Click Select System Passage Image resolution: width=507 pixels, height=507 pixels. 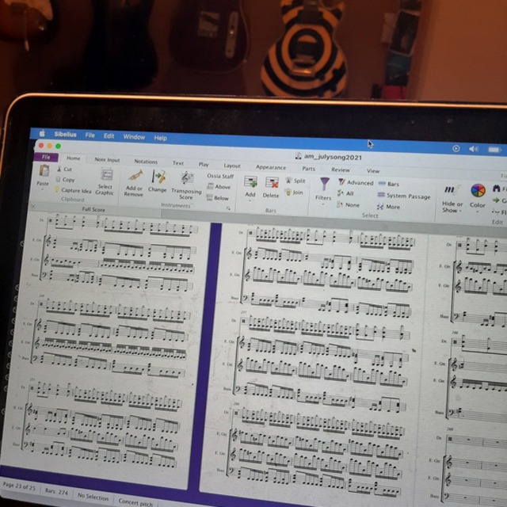coord(404,196)
